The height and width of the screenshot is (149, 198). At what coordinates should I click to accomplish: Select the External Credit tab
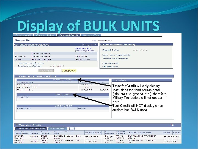(69, 35)
